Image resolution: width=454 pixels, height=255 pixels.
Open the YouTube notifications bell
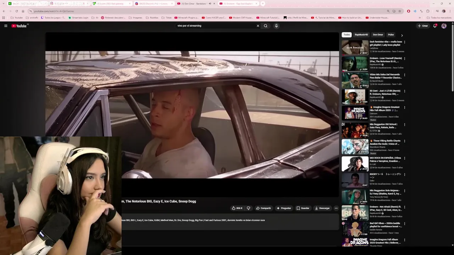coord(435,26)
